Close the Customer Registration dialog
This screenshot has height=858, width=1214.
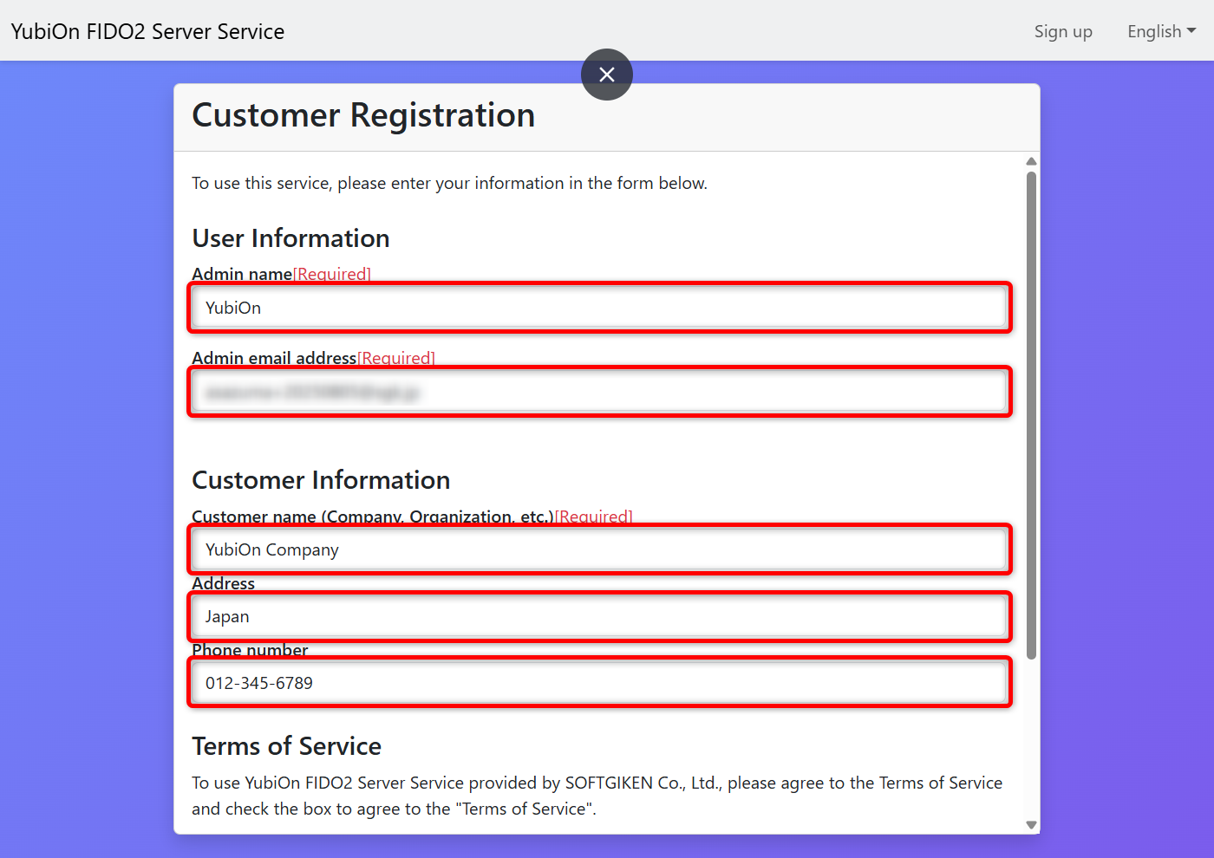click(607, 75)
